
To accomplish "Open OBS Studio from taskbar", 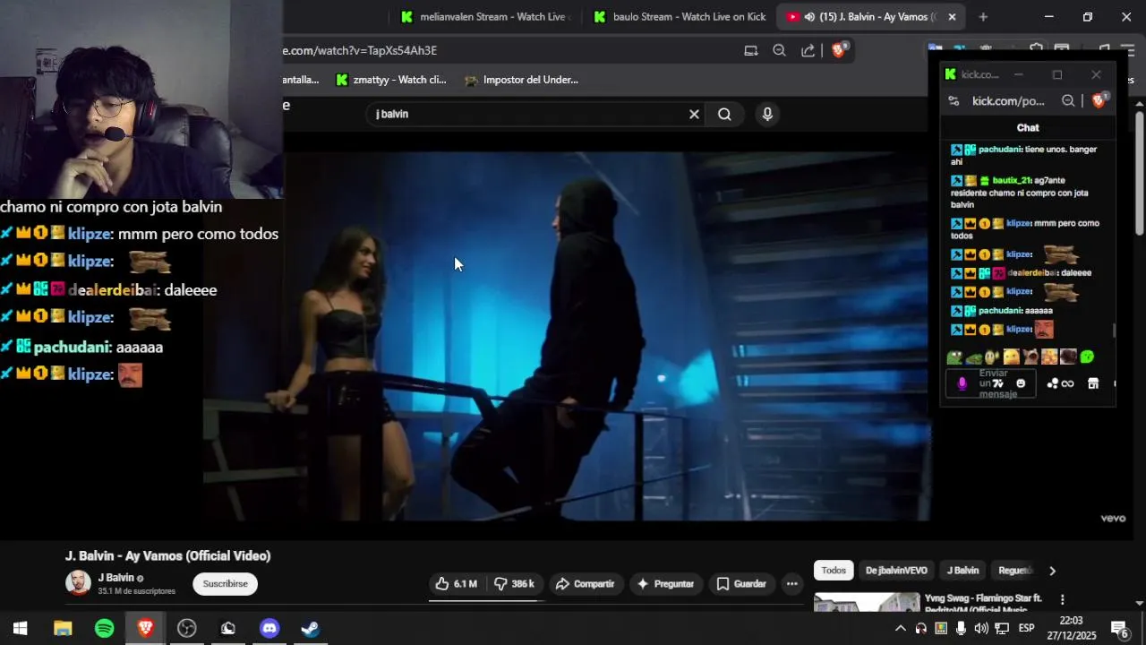I will tap(186, 628).
